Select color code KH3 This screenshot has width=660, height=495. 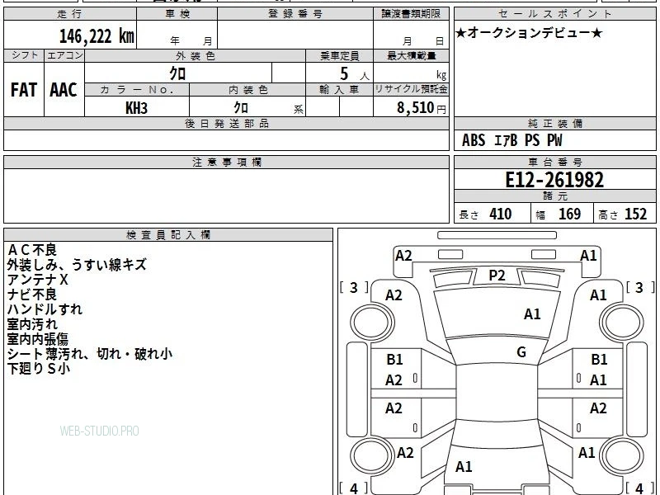136,108
